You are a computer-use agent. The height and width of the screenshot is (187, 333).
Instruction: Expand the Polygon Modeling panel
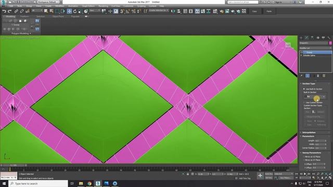coord(21,33)
